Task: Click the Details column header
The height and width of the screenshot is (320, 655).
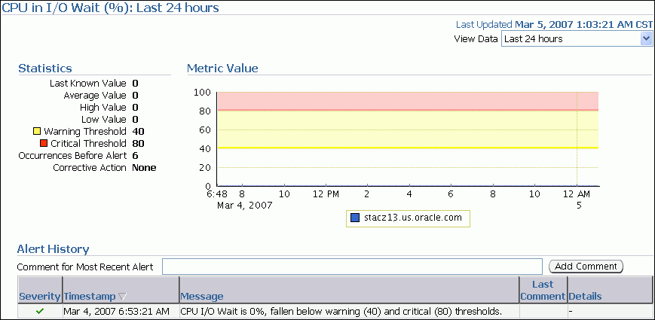Action: pyautogui.click(x=585, y=297)
